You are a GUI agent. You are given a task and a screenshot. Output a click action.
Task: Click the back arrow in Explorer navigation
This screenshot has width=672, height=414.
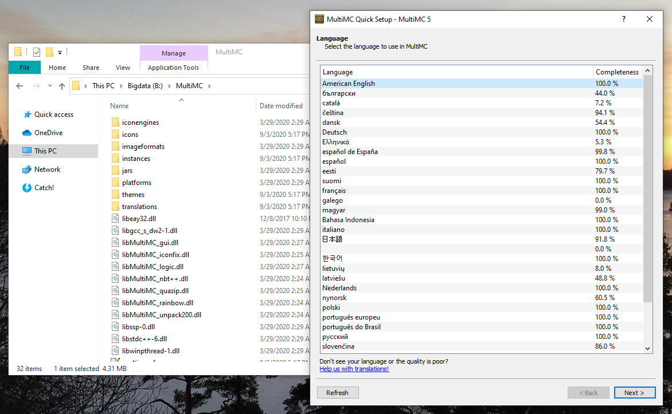tap(19, 86)
